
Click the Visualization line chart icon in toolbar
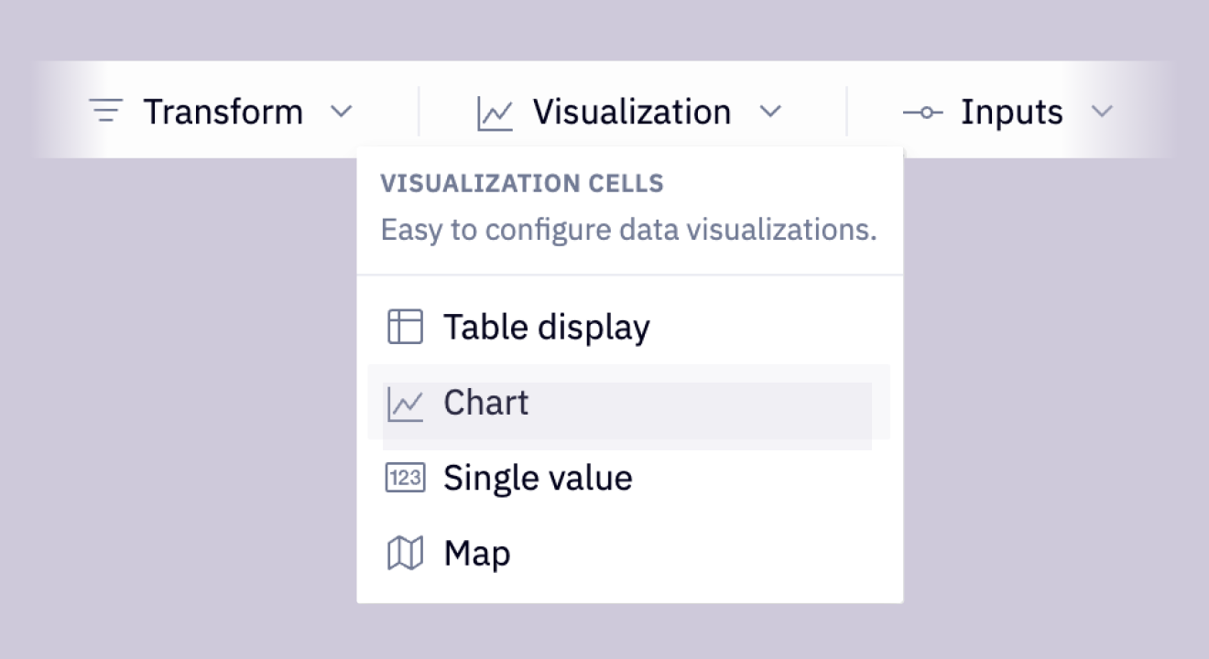[495, 113]
